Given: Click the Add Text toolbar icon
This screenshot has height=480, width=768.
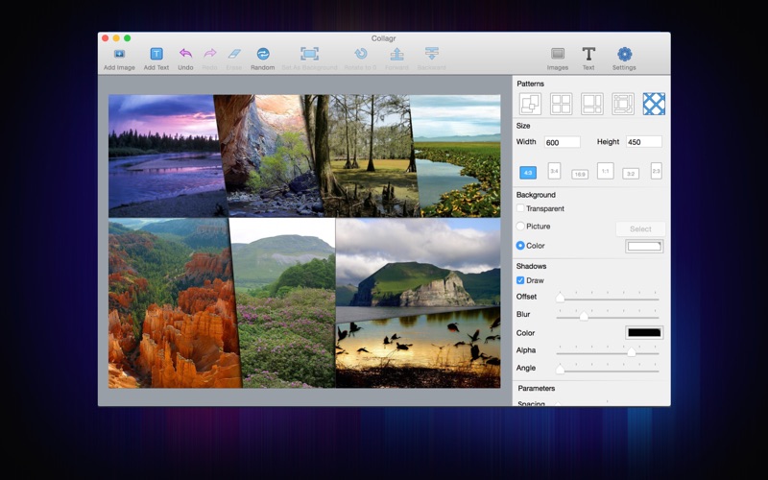Looking at the screenshot, I should 156,54.
